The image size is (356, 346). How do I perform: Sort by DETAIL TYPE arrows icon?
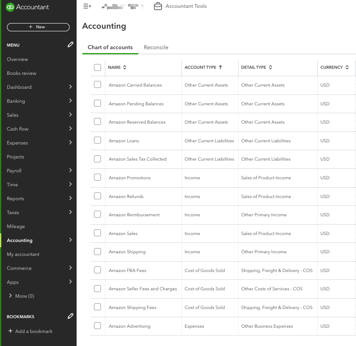270,67
